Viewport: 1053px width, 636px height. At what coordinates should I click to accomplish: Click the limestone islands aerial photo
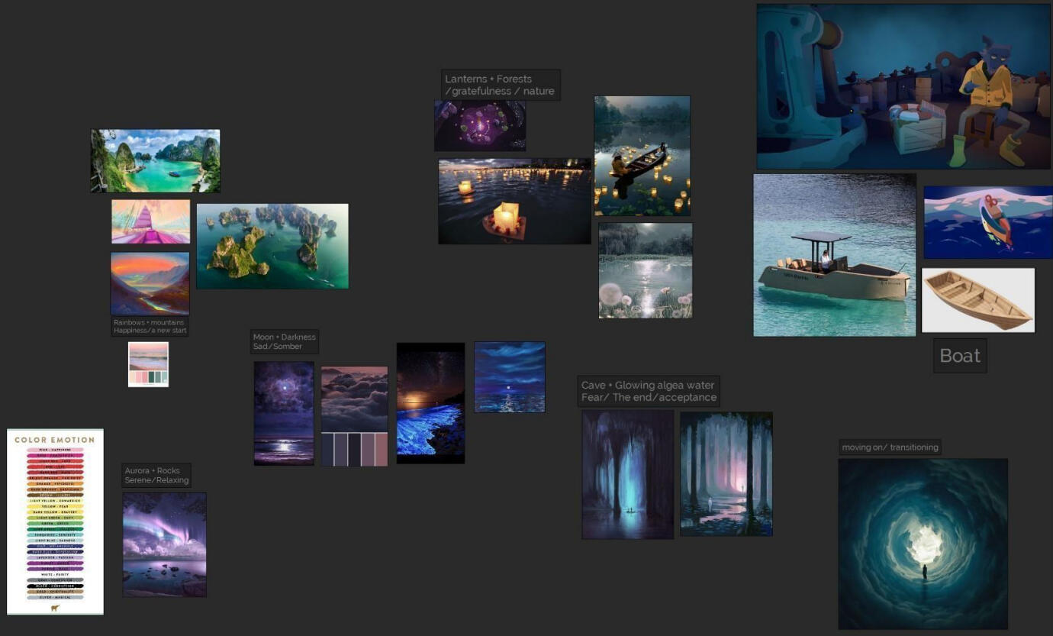(x=272, y=246)
